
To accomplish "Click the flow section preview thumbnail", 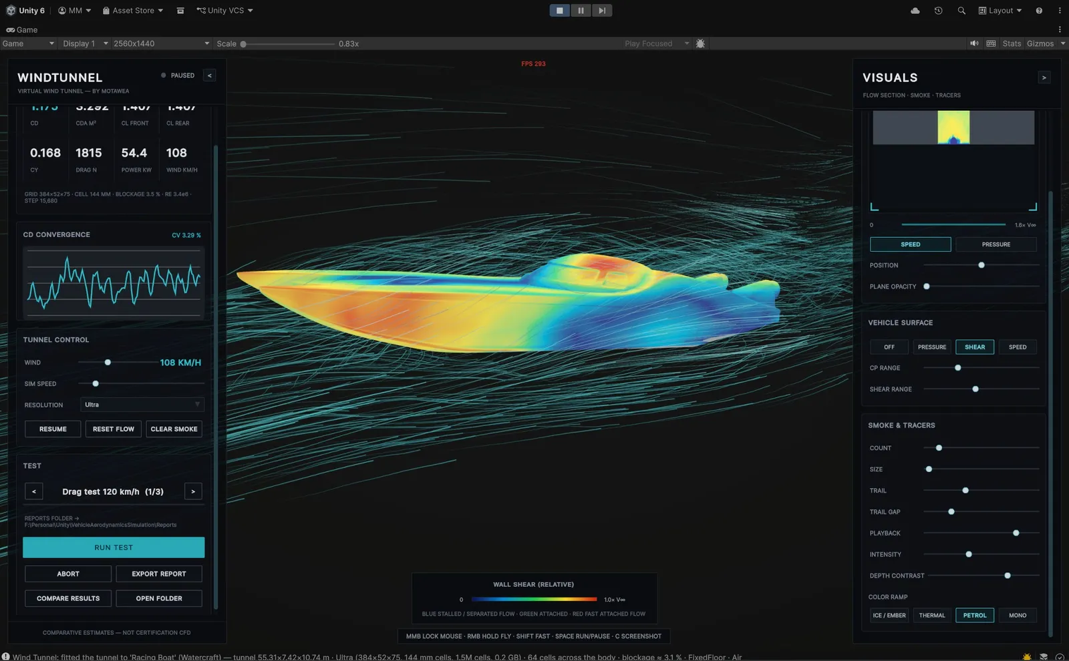I will (953, 128).
